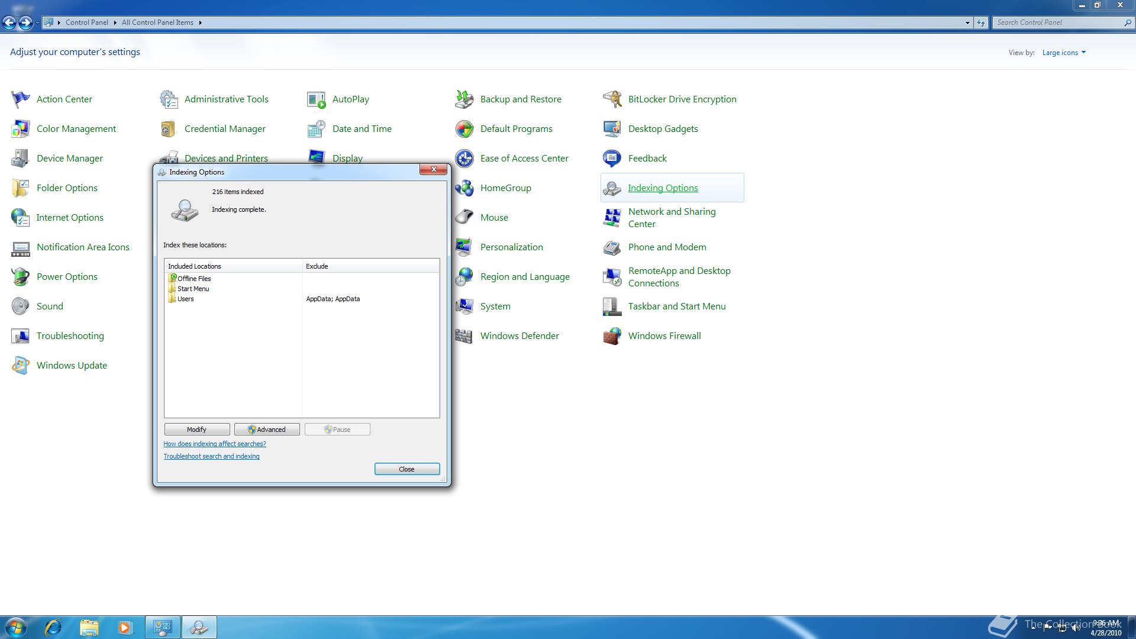The width and height of the screenshot is (1136, 639).
Task: Click the Exclude column header
Action: 371,266
